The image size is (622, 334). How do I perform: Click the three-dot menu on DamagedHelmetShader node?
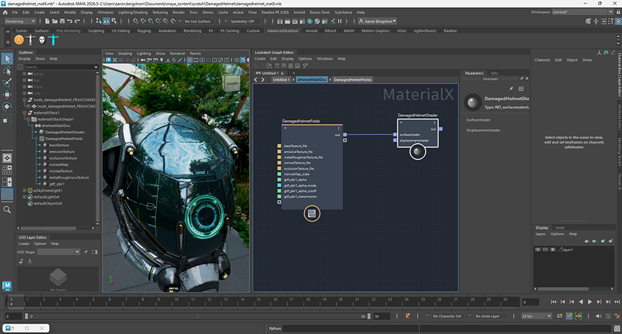pos(434,123)
